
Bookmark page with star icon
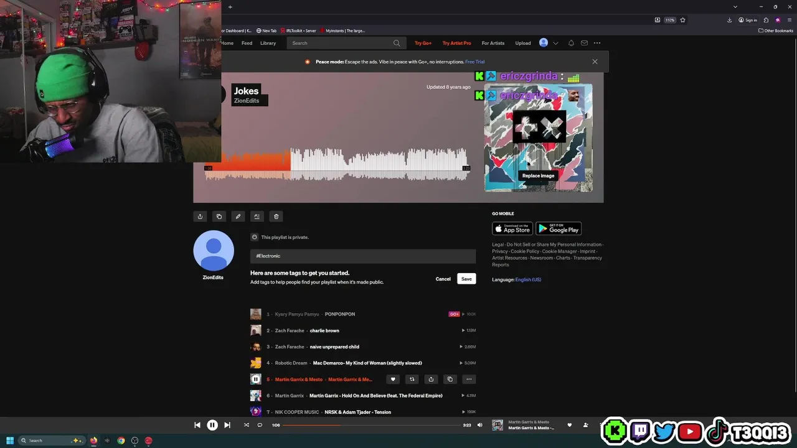pos(682,20)
